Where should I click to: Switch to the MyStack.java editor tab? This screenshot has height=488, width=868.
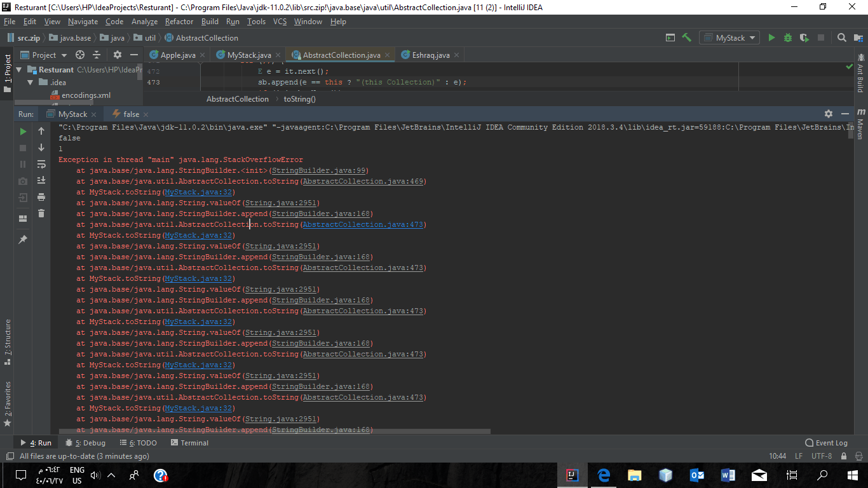click(x=248, y=55)
